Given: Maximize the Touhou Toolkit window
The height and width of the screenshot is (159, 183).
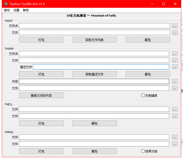Looking at the screenshot, I should tap(164, 4).
